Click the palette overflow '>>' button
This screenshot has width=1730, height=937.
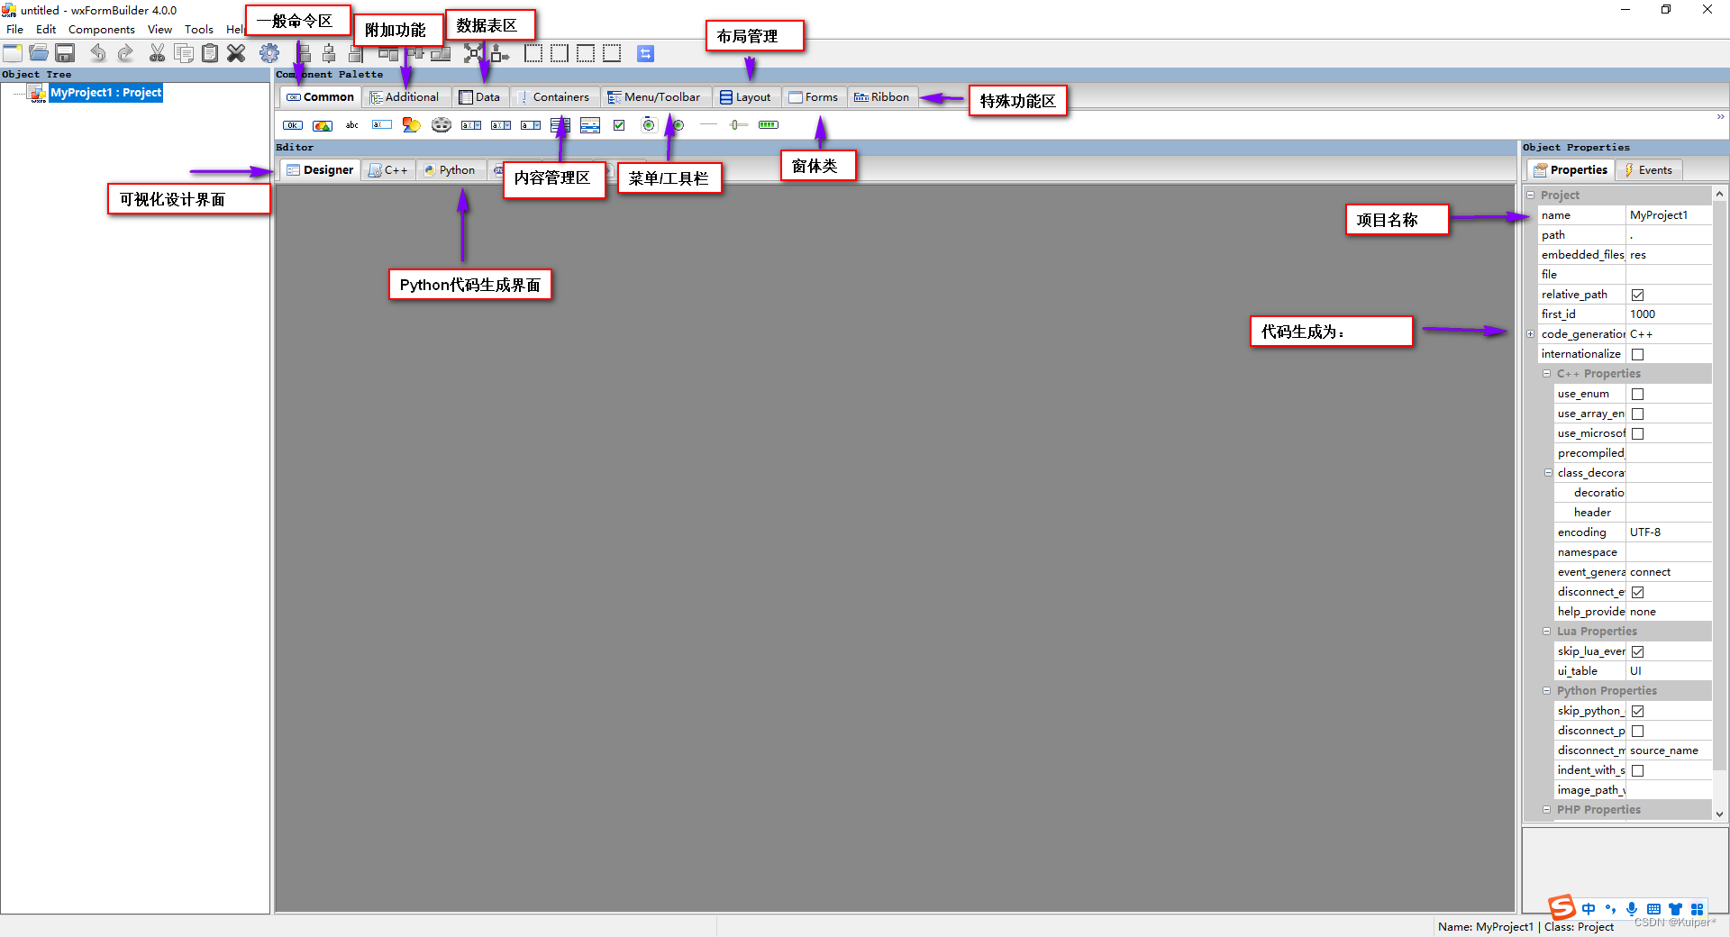pos(1719,116)
